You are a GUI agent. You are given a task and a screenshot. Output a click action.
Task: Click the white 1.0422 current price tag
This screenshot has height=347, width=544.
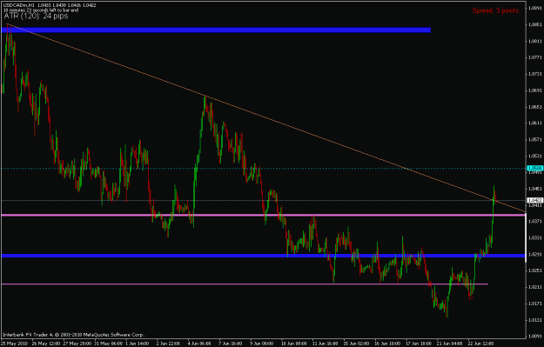click(x=534, y=200)
